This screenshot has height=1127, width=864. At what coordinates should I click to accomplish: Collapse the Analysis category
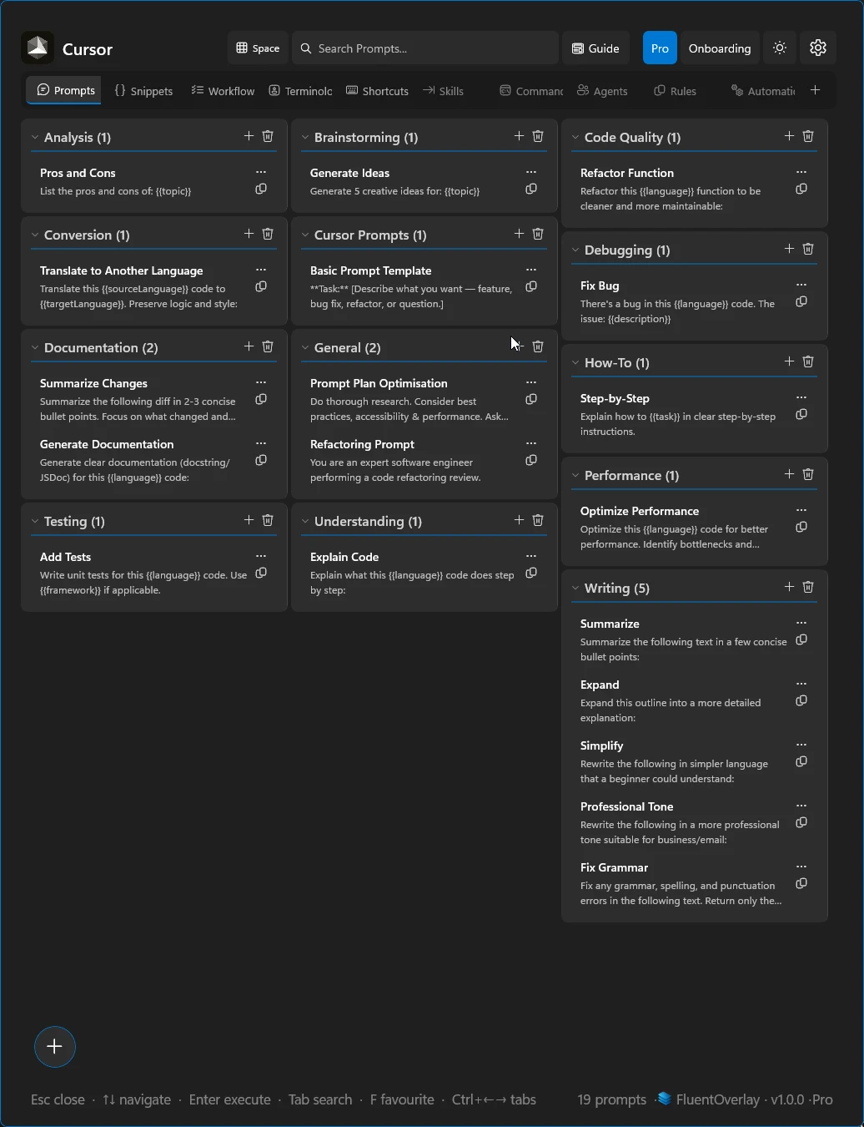(35, 137)
